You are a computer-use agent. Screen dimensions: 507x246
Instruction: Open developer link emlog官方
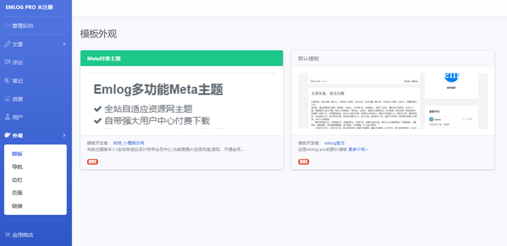[334, 143]
